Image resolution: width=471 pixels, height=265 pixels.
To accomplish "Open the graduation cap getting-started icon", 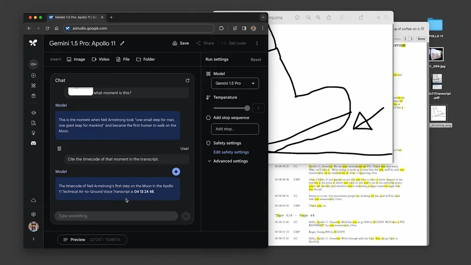I will 33,113.
